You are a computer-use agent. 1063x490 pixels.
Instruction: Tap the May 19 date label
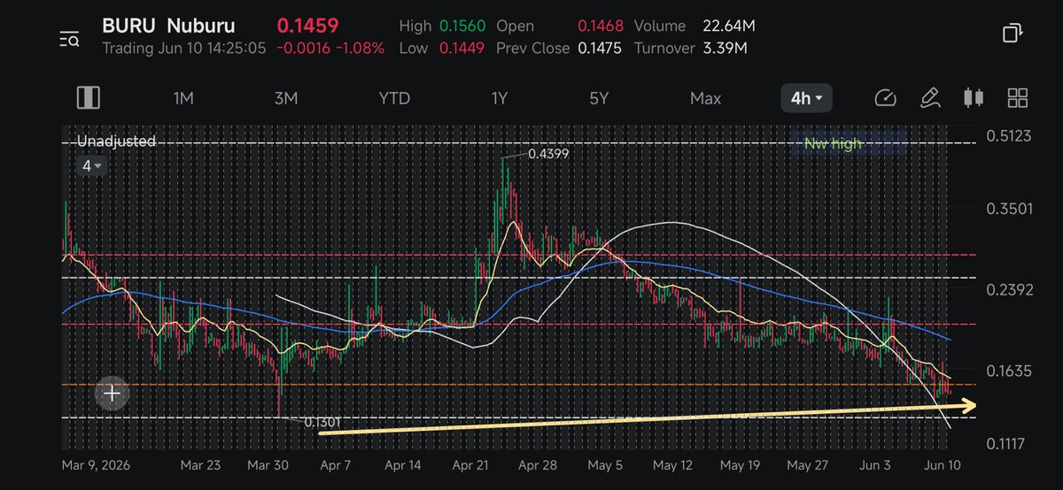pos(741,464)
